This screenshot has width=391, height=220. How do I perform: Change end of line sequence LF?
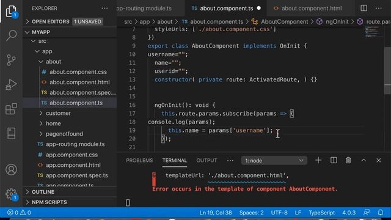point(298,213)
